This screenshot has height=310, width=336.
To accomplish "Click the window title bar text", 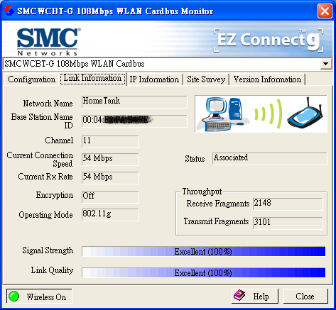I will click(x=115, y=11).
